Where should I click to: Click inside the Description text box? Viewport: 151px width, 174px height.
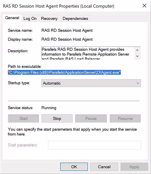88,53
